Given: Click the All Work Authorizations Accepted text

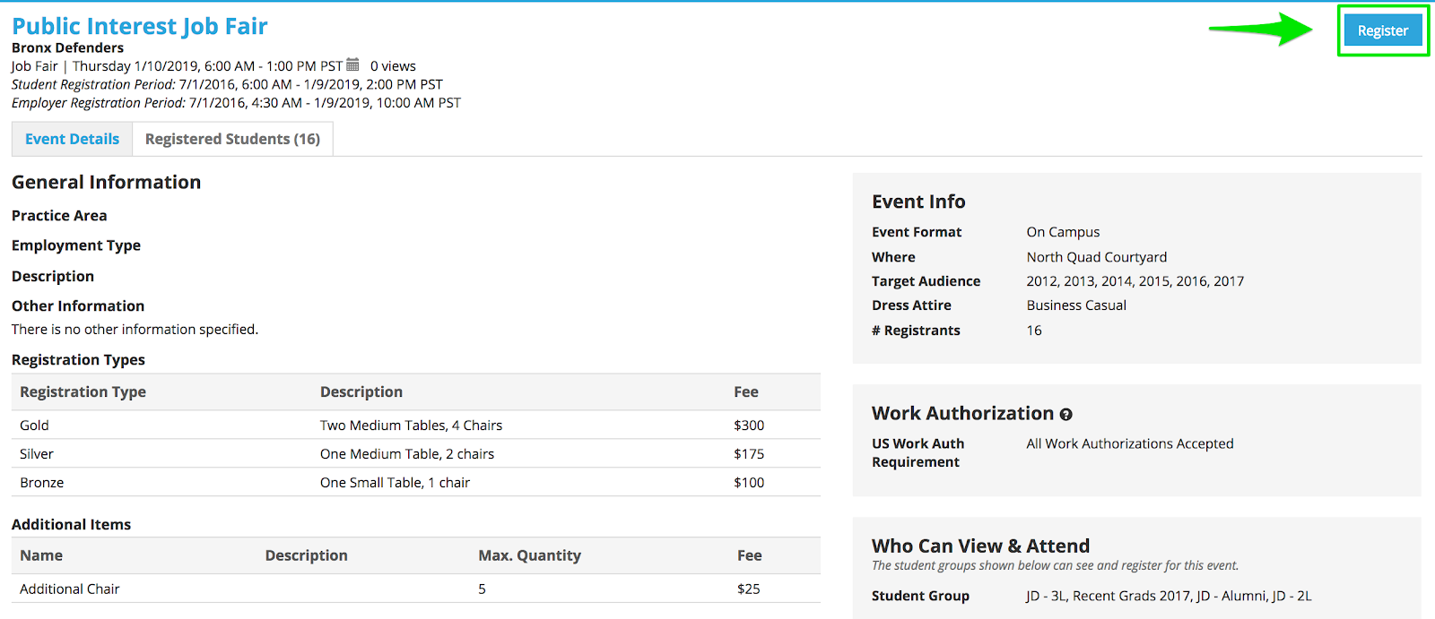Looking at the screenshot, I should tap(1129, 443).
